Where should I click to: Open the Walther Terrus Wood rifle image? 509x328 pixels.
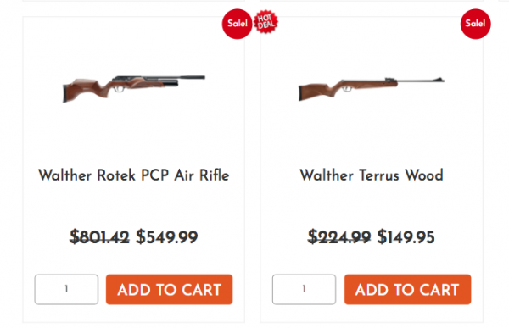[x=372, y=89]
